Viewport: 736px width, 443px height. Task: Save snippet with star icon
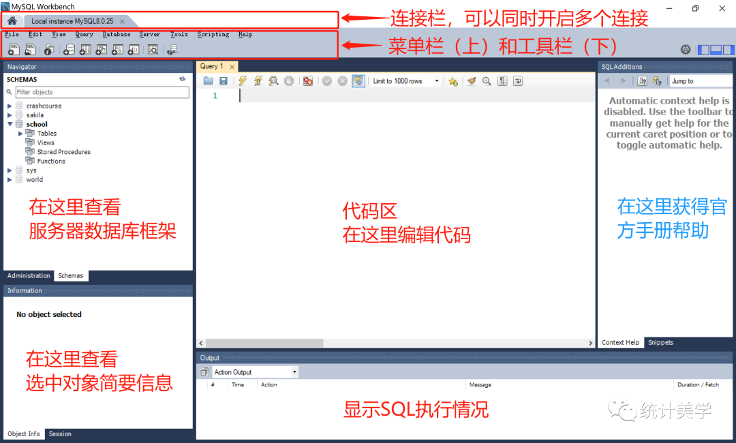(453, 82)
